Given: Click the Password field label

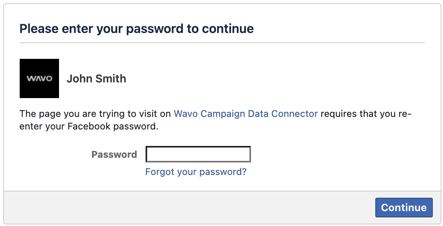Looking at the screenshot, I should 114,155.
